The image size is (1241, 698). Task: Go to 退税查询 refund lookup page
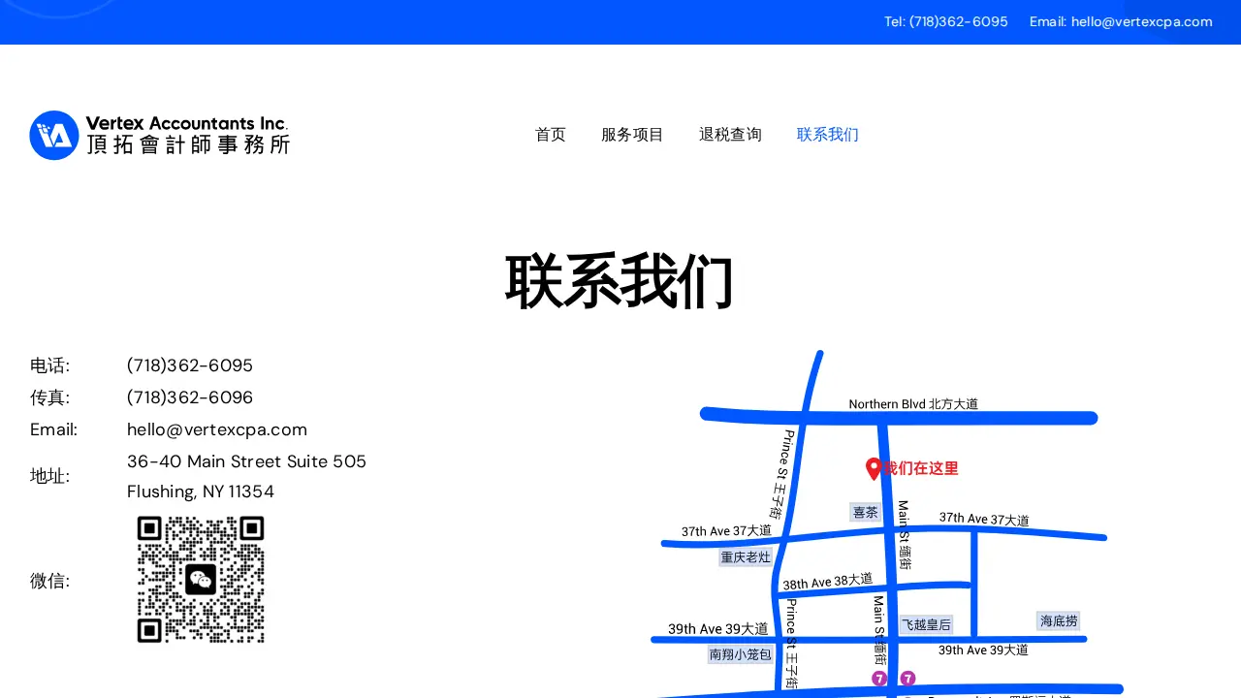pyautogui.click(x=730, y=135)
